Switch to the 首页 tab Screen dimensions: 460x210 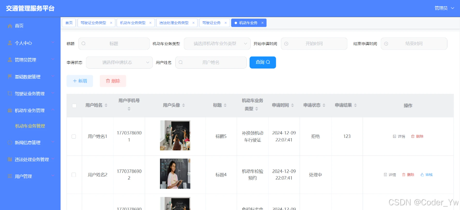pos(69,23)
